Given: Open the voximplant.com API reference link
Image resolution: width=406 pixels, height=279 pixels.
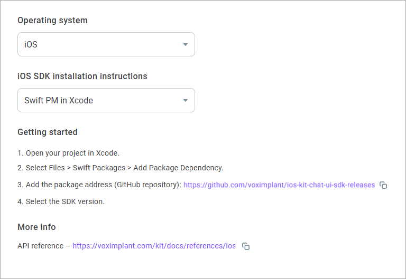Looking at the screenshot, I should [154, 246].
